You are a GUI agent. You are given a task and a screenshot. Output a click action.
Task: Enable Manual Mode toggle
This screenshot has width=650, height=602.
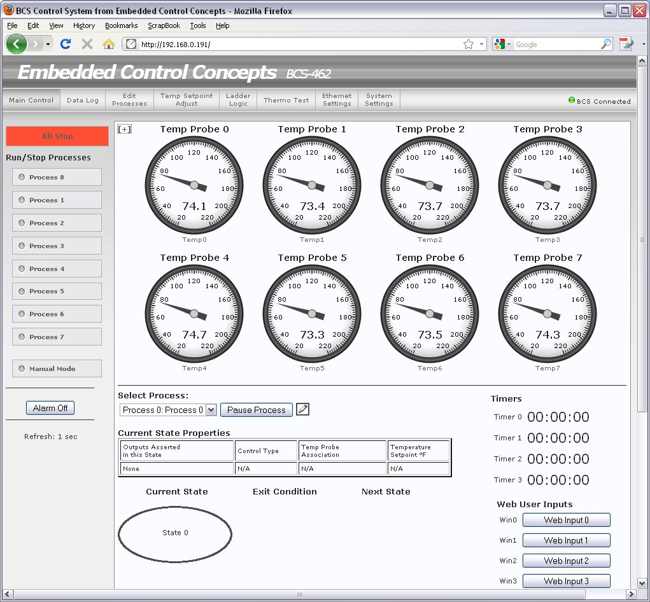[57, 368]
